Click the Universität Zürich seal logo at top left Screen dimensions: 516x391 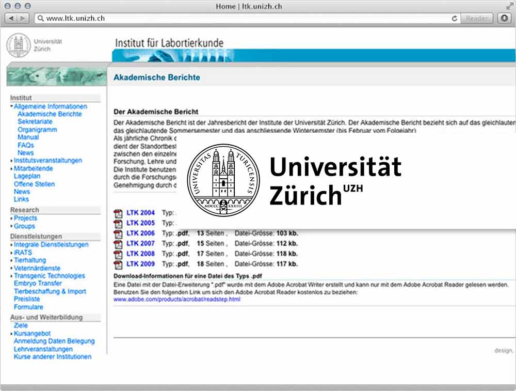pyautogui.click(x=19, y=45)
